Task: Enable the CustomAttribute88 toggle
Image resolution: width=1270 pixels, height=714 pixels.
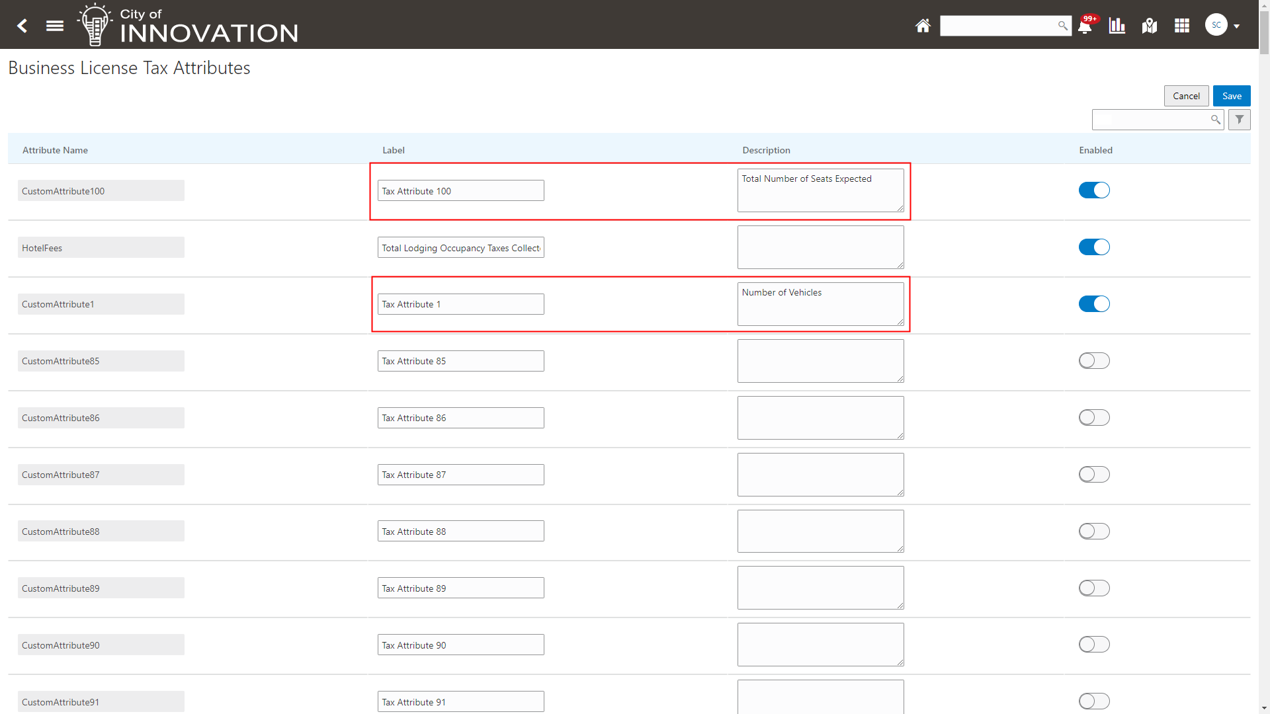Action: click(x=1094, y=532)
